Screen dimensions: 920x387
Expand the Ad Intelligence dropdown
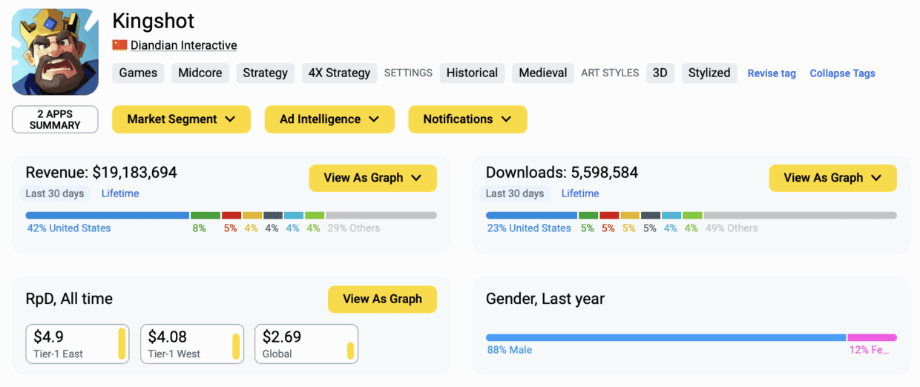[x=329, y=119]
